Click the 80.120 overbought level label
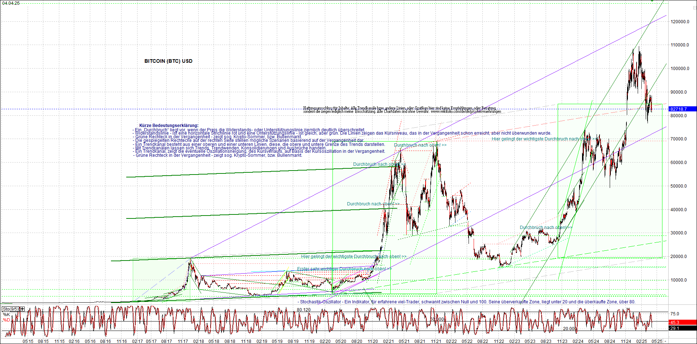697x344 pixels. (x=304, y=310)
